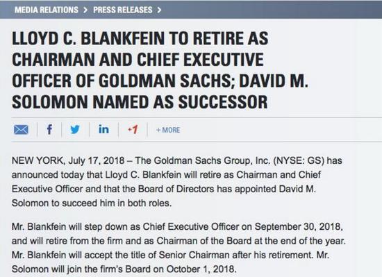The height and width of the screenshot is (277, 382).
Task: Share the press release via email icon
Action: tap(21, 130)
